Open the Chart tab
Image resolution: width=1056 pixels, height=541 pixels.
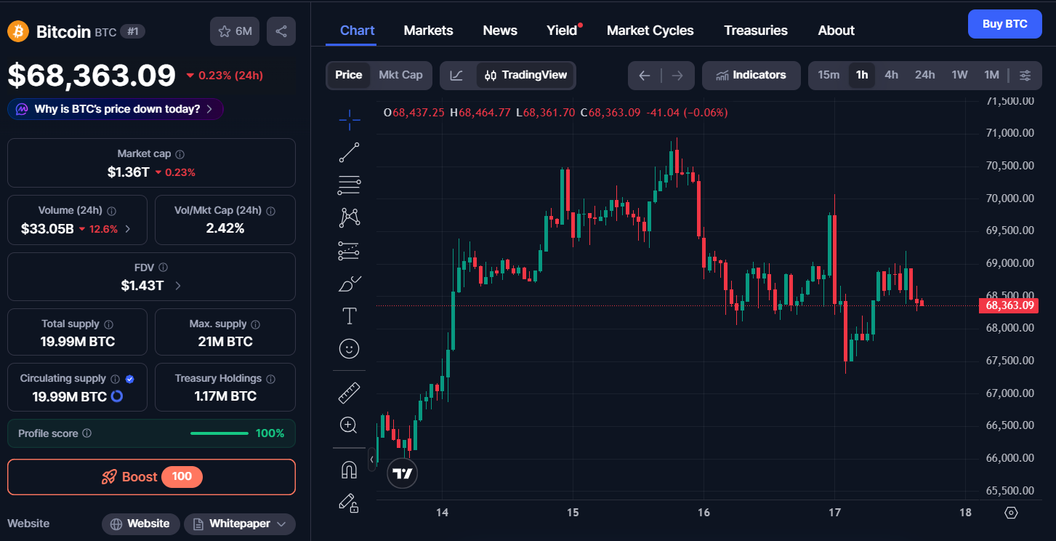pyautogui.click(x=358, y=31)
